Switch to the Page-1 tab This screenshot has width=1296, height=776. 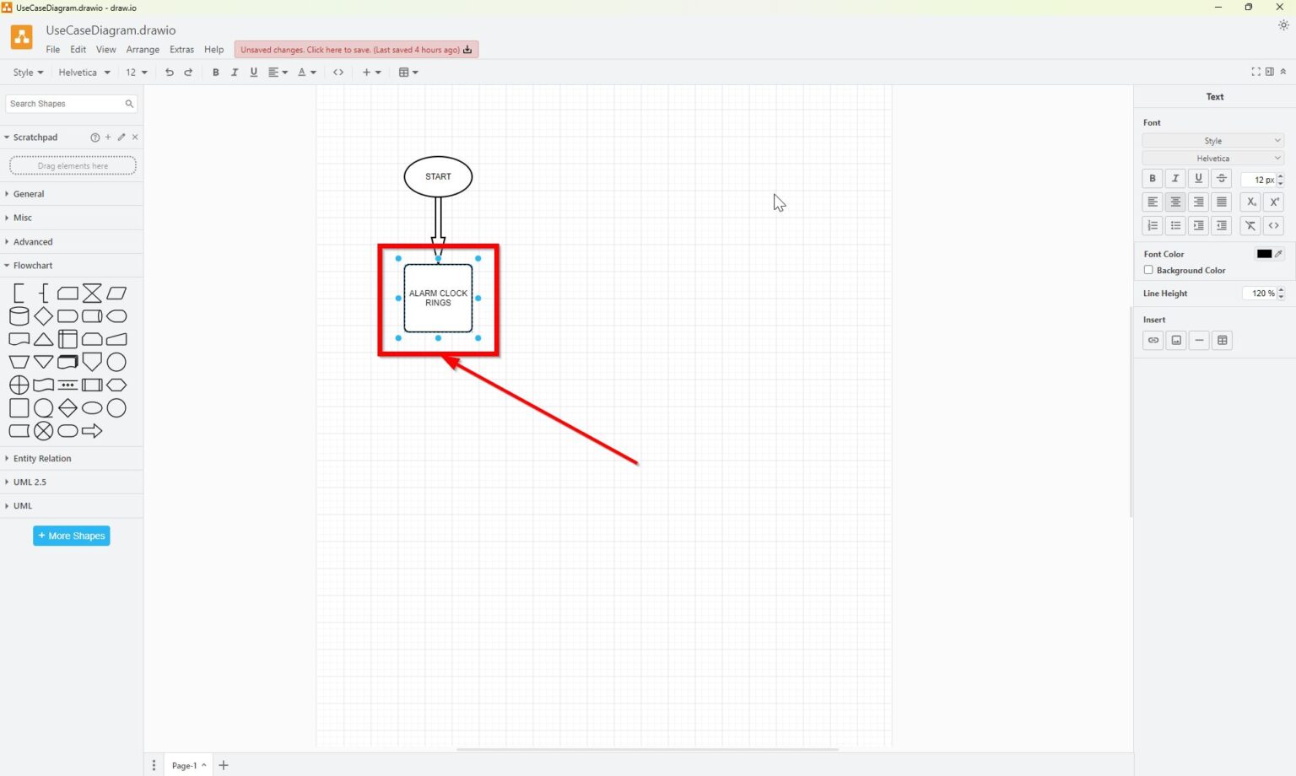click(186, 765)
